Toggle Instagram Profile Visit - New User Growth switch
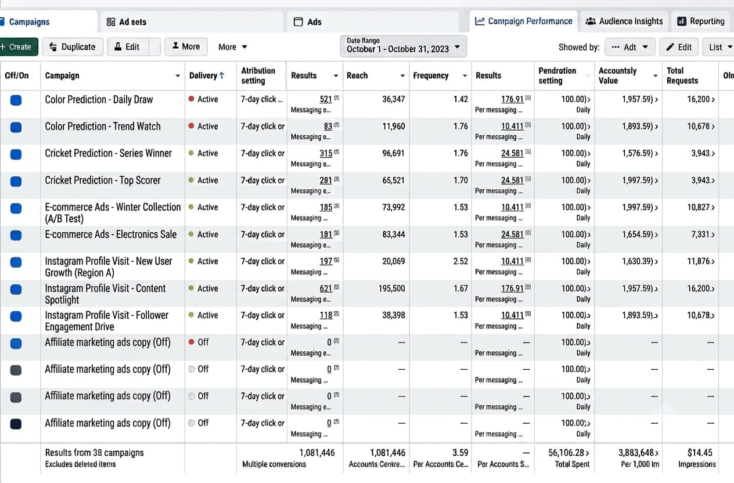The image size is (734, 483). [16, 262]
